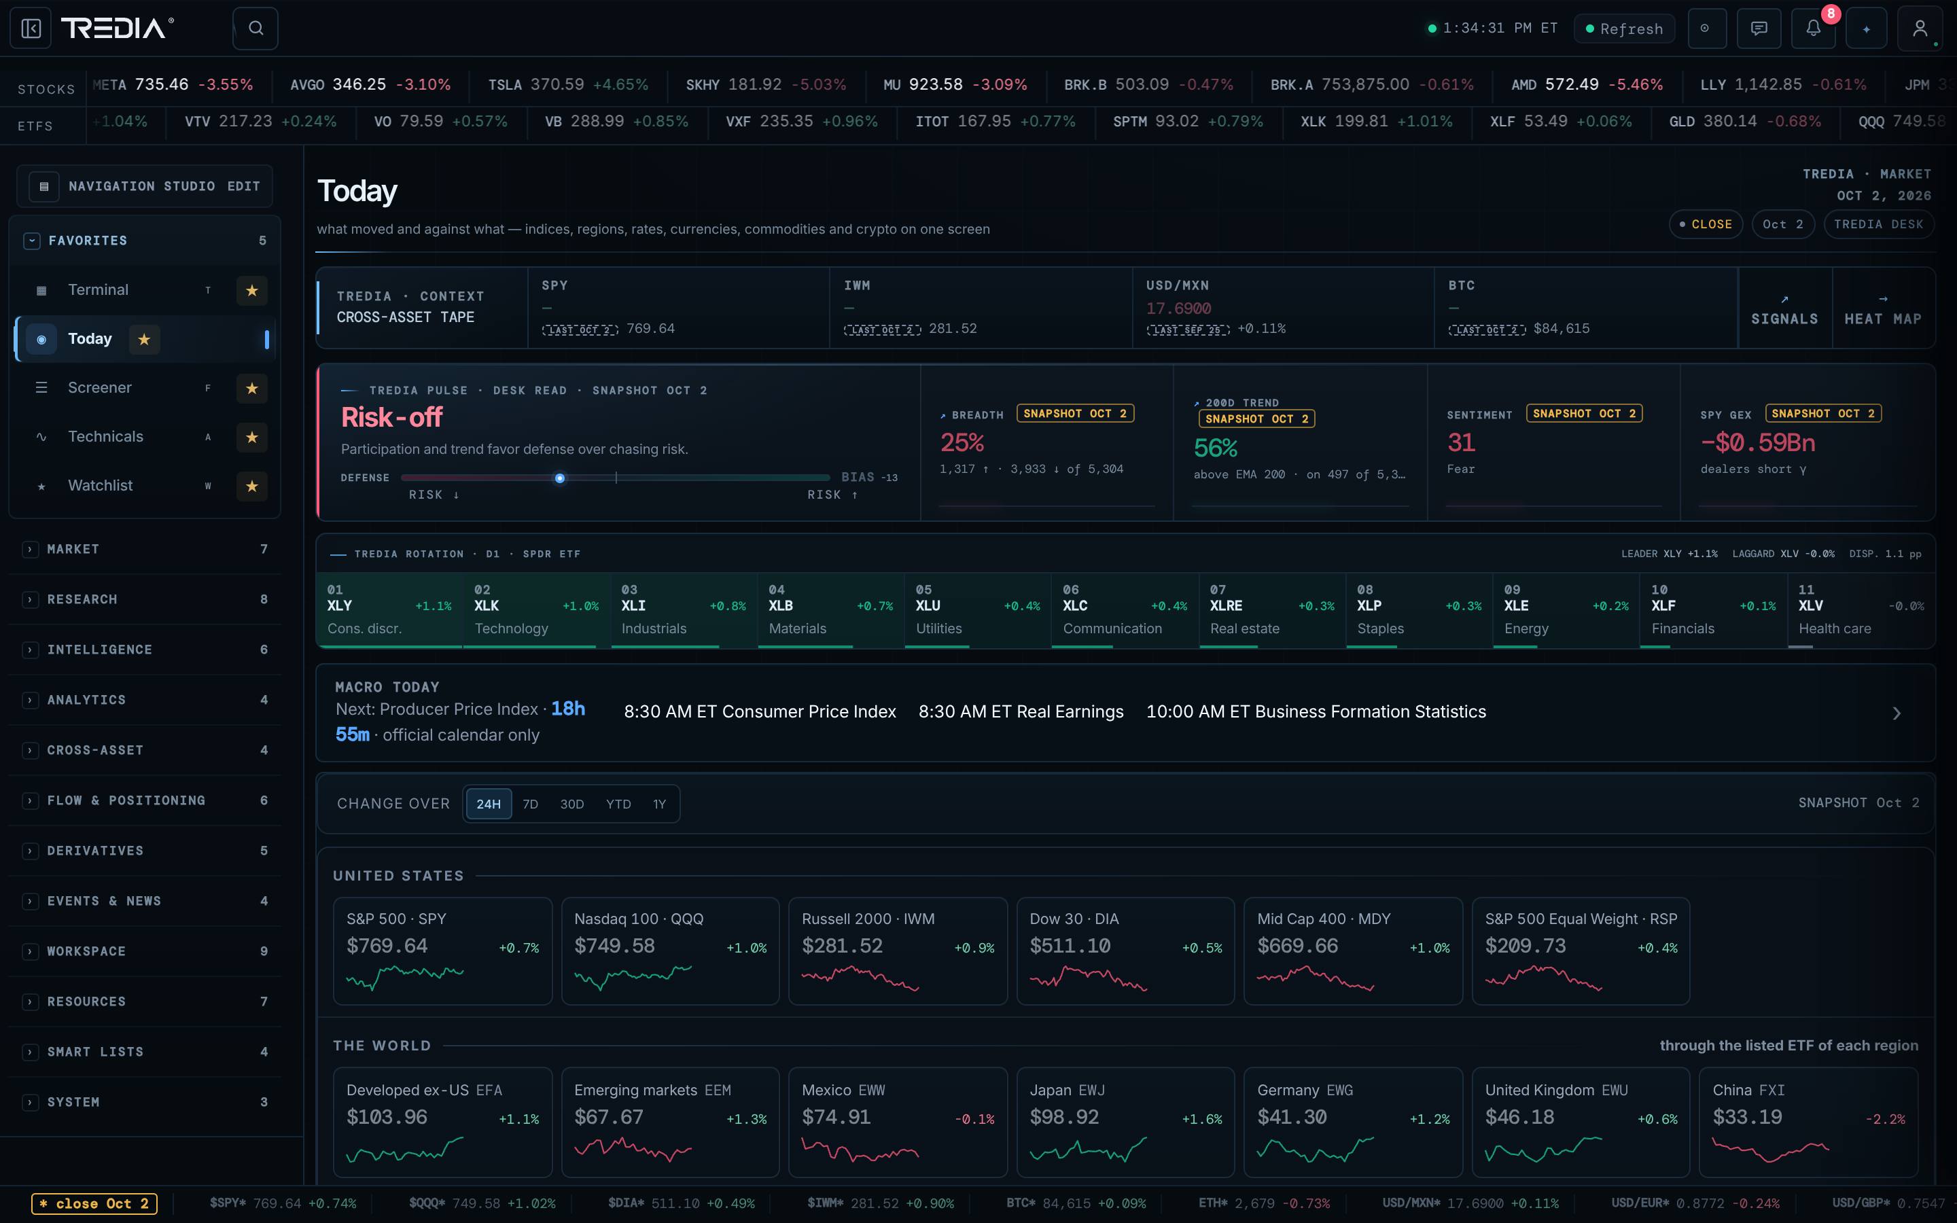The height and width of the screenshot is (1223, 1957).
Task: Click the risk bias slider handle
Action: pyautogui.click(x=560, y=478)
